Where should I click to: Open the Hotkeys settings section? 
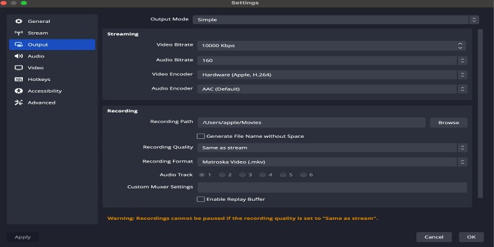click(52, 80)
